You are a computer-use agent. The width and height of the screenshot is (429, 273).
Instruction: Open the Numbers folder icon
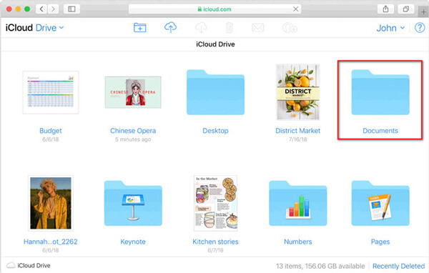(x=298, y=203)
